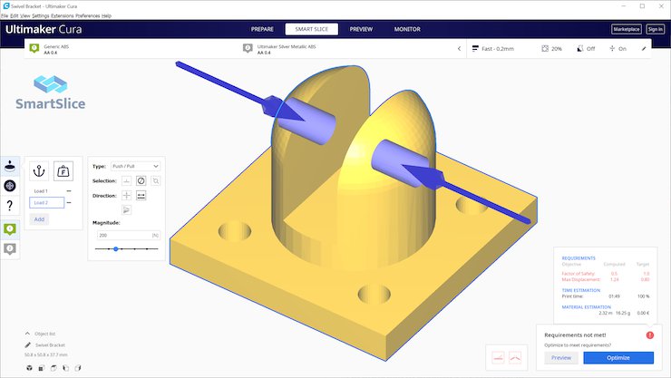The width and height of the screenshot is (671, 378).
Task: Open the Edit menu
Action: (x=15, y=15)
